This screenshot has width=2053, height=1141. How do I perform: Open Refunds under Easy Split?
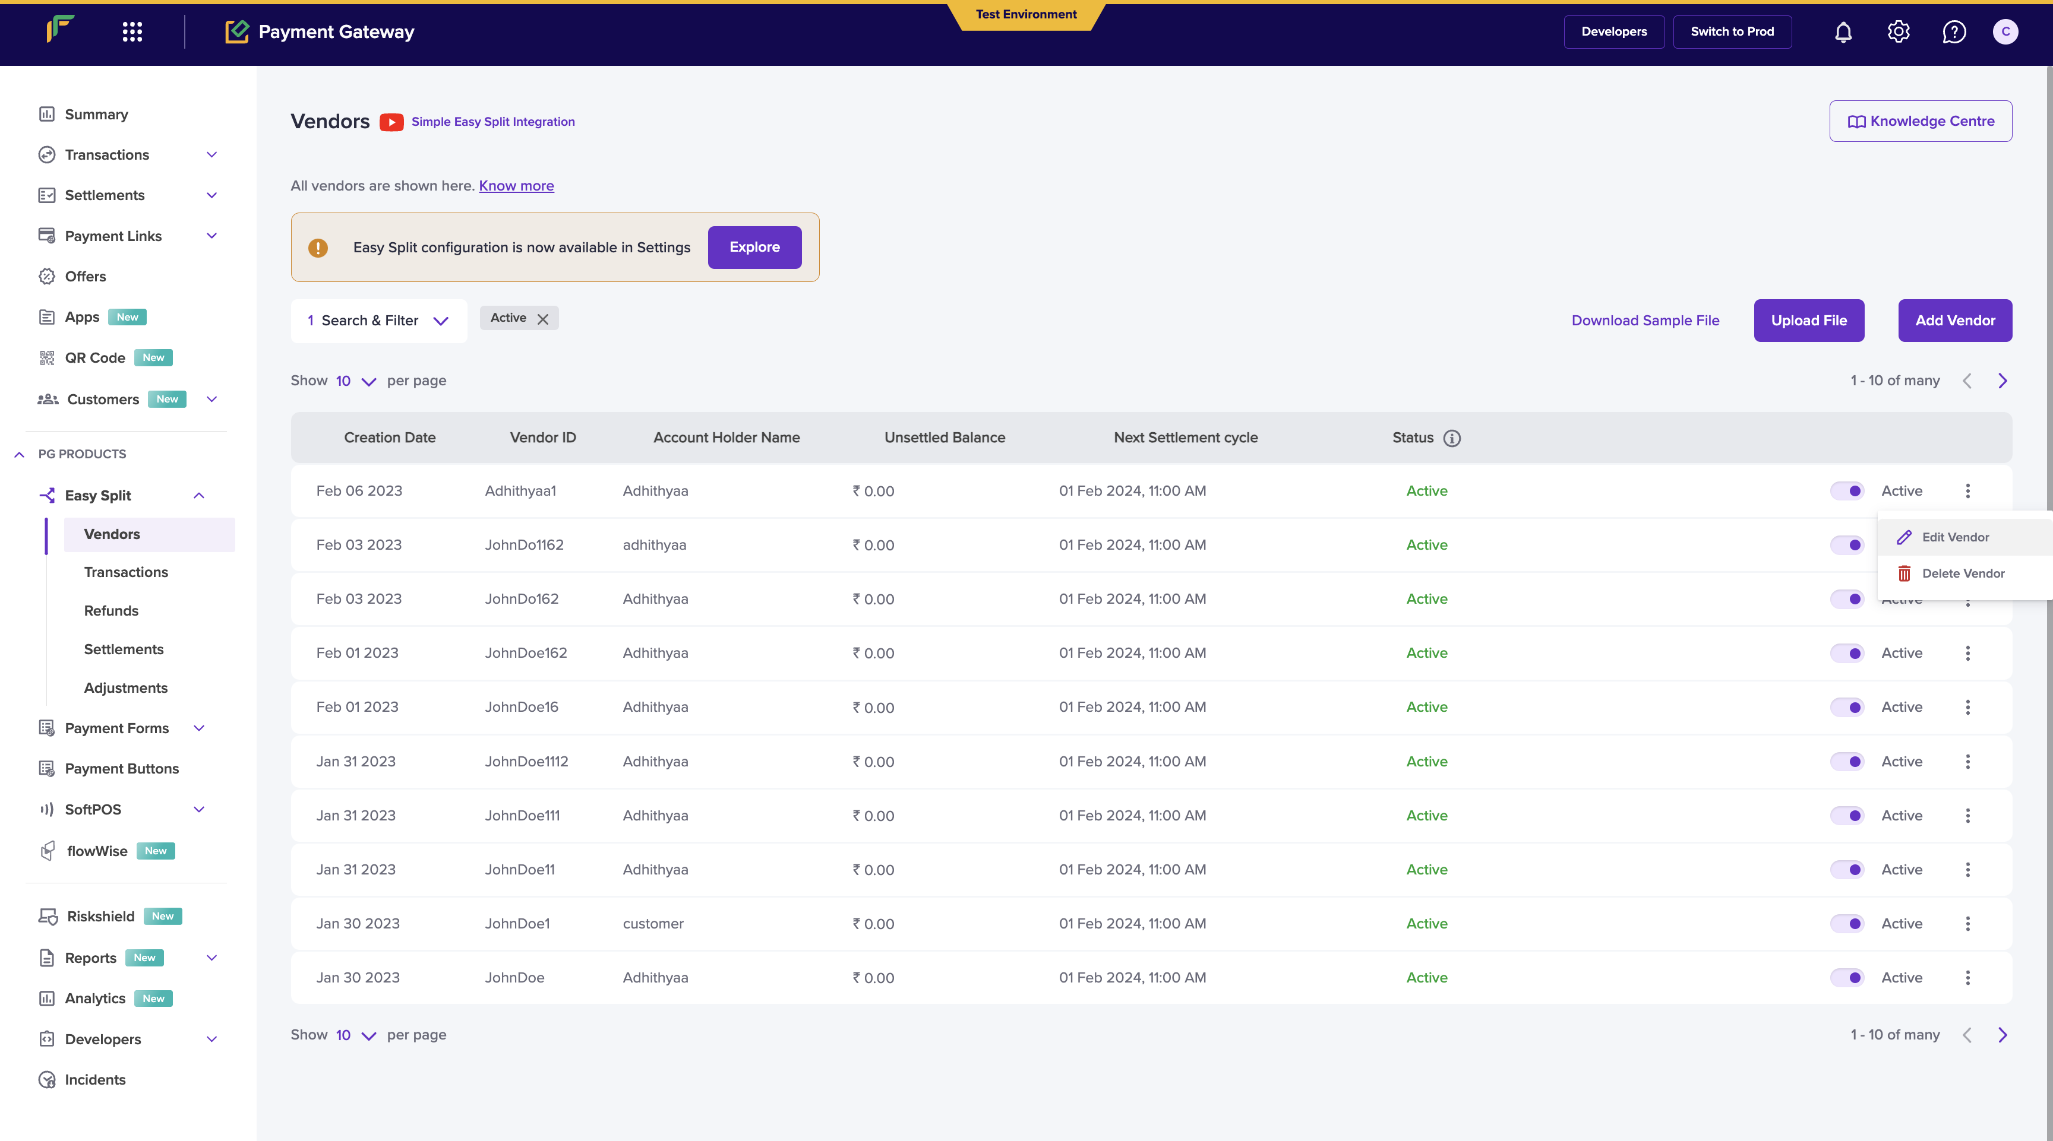point(110,611)
